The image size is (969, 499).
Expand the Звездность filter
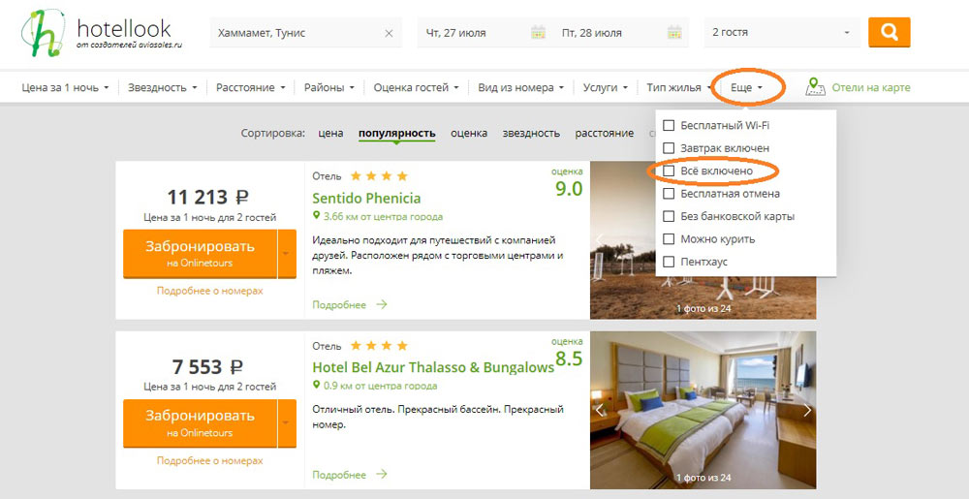point(163,88)
